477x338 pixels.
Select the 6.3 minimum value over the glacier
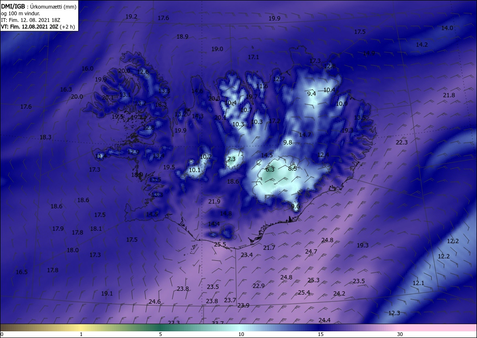click(270, 169)
